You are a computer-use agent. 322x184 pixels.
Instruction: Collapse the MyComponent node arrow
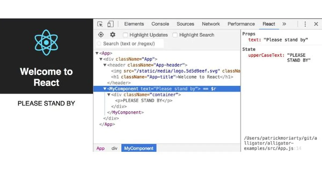tap(105, 89)
